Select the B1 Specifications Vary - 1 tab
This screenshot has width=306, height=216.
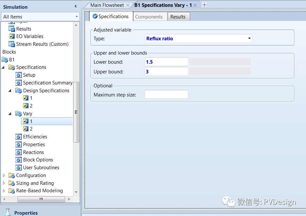[x=163, y=5]
